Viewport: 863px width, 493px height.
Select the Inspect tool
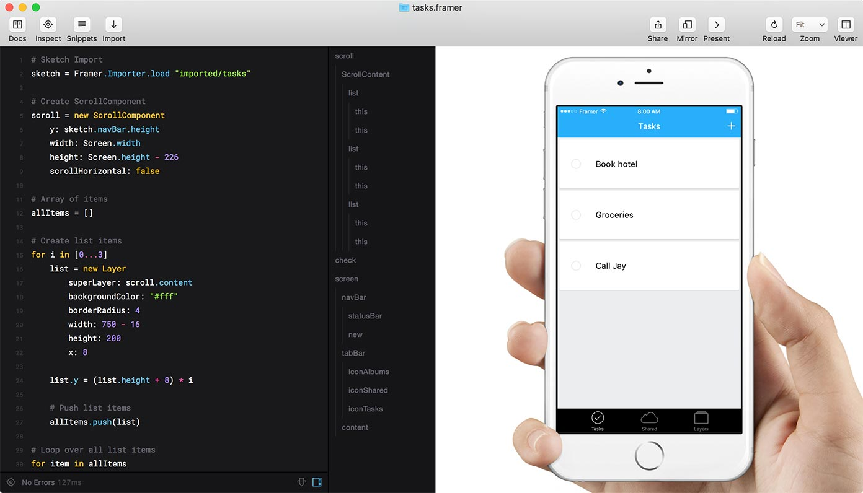[48, 28]
